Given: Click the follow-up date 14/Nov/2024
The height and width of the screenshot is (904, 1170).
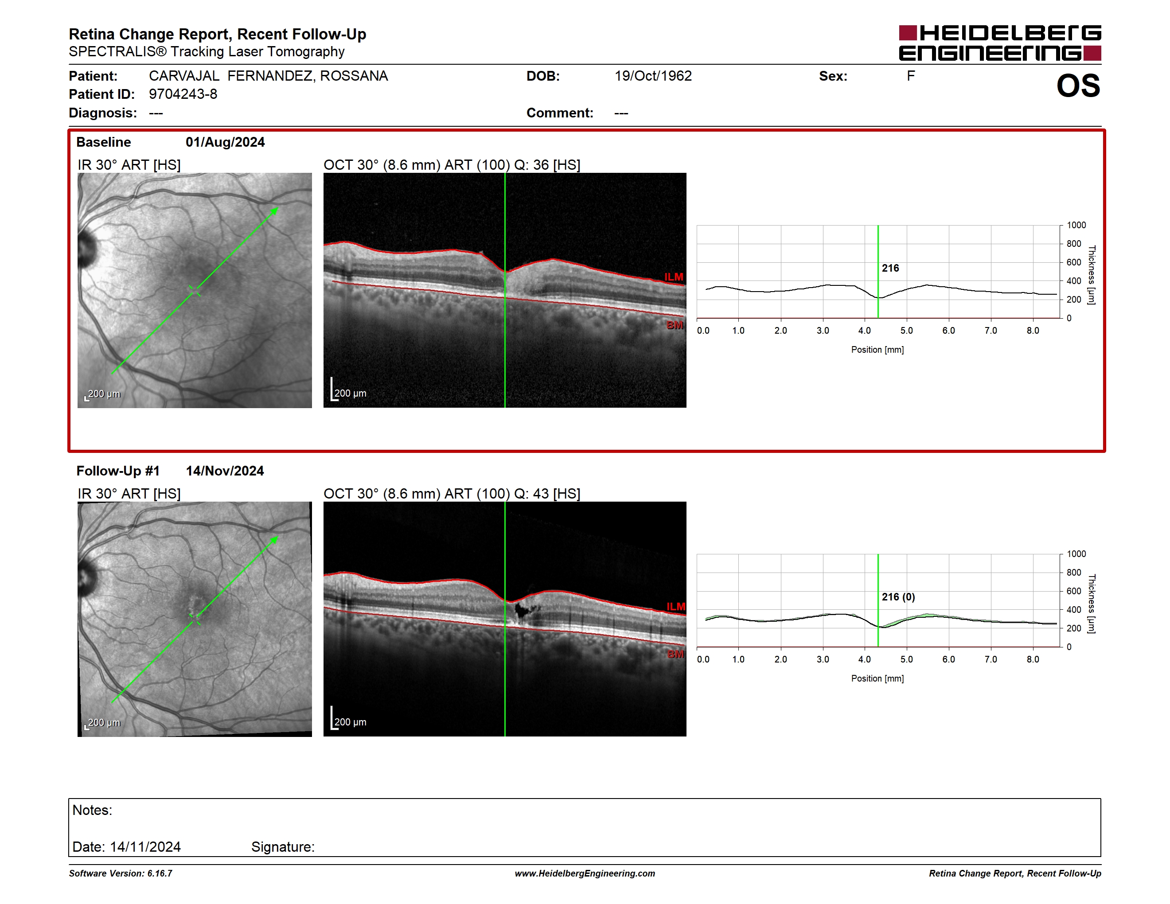Looking at the screenshot, I should (225, 471).
